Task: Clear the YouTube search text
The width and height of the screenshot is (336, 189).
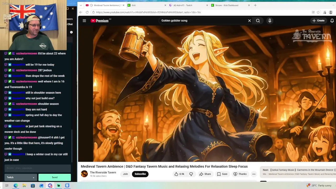Action: coord(249,20)
